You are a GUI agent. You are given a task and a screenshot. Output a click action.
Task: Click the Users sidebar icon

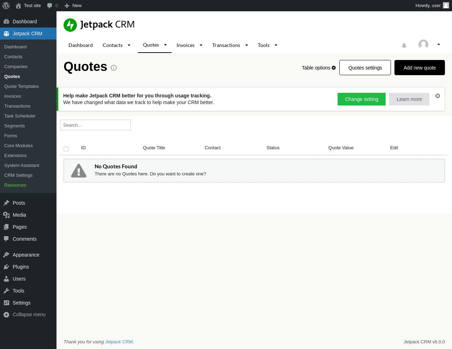click(6, 279)
